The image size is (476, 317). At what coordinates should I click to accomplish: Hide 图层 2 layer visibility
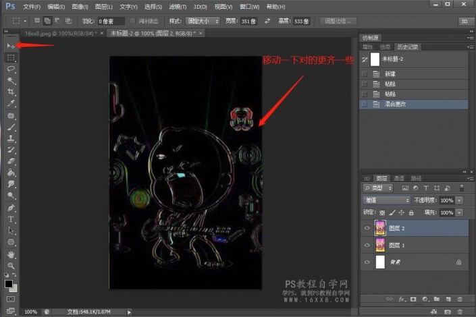[367, 228]
